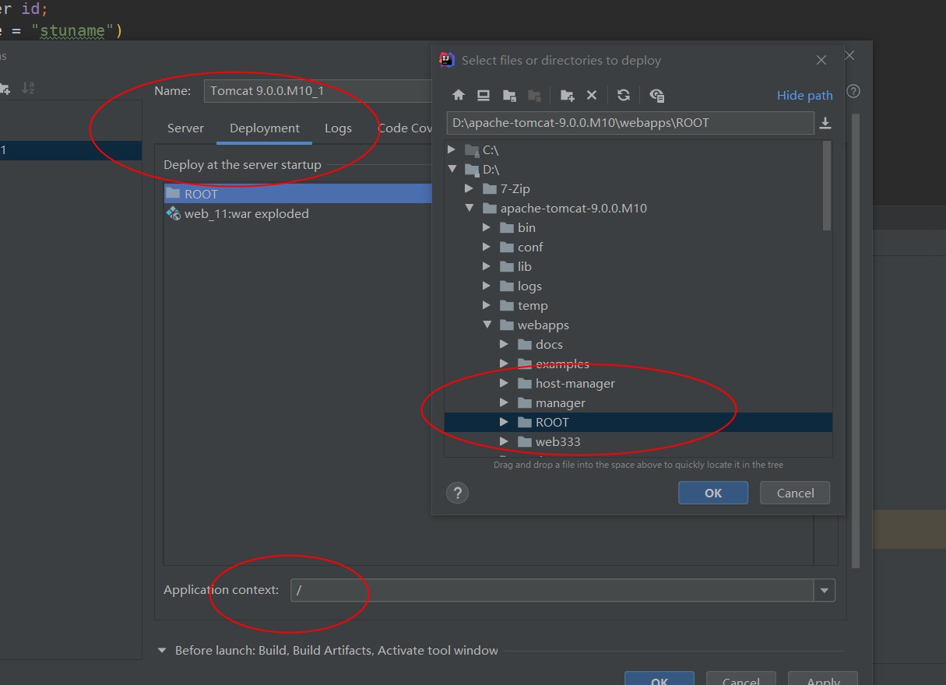The image size is (946, 685).
Task: Click Hide path link
Action: point(804,95)
